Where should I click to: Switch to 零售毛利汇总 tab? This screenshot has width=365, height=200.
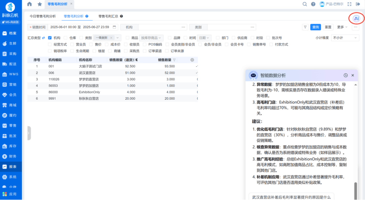point(108,16)
